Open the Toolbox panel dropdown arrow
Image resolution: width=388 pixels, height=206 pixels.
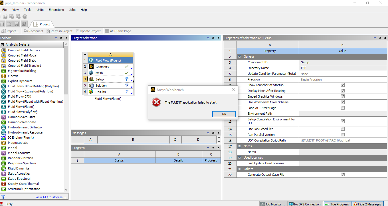[x=56, y=38]
